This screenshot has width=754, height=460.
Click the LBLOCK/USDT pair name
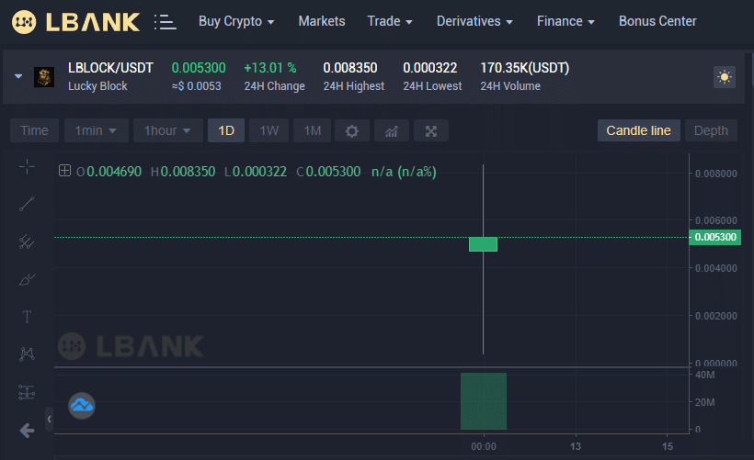point(110,68)
